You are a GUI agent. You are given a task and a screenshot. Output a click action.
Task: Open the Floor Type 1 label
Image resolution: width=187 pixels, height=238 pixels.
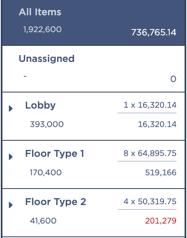(54, 154)
